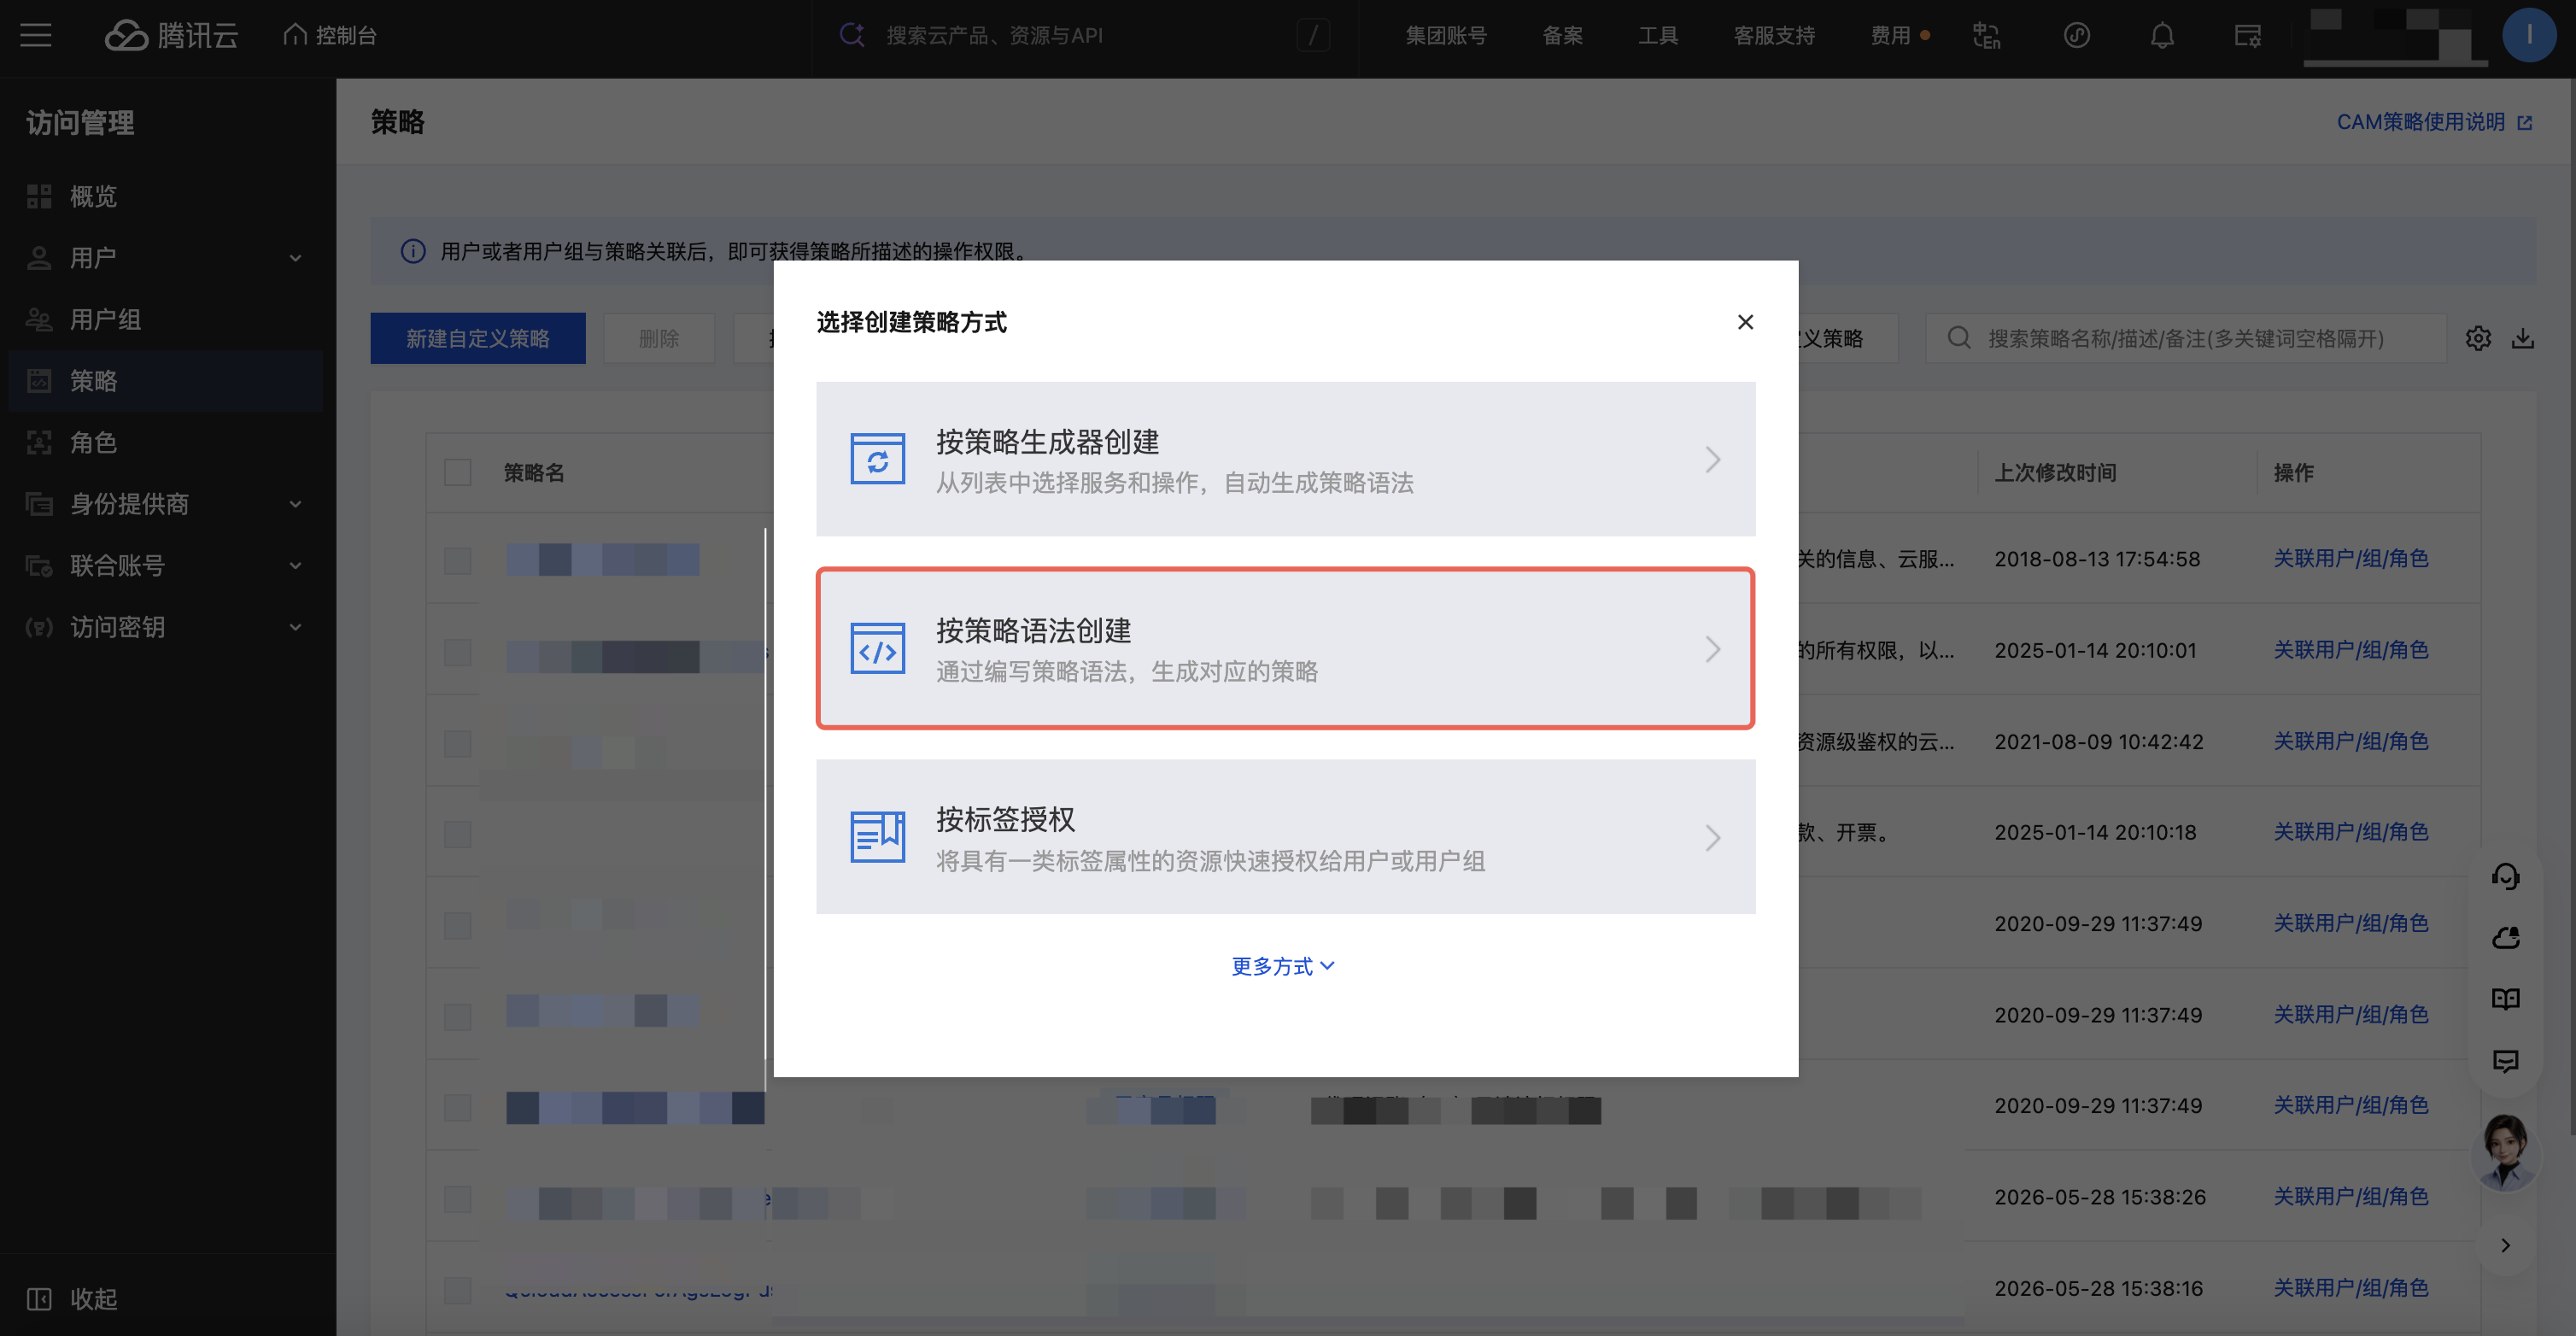Download the policy list
Viewport: 2576px width, 1336px height.
point(2523,338)
